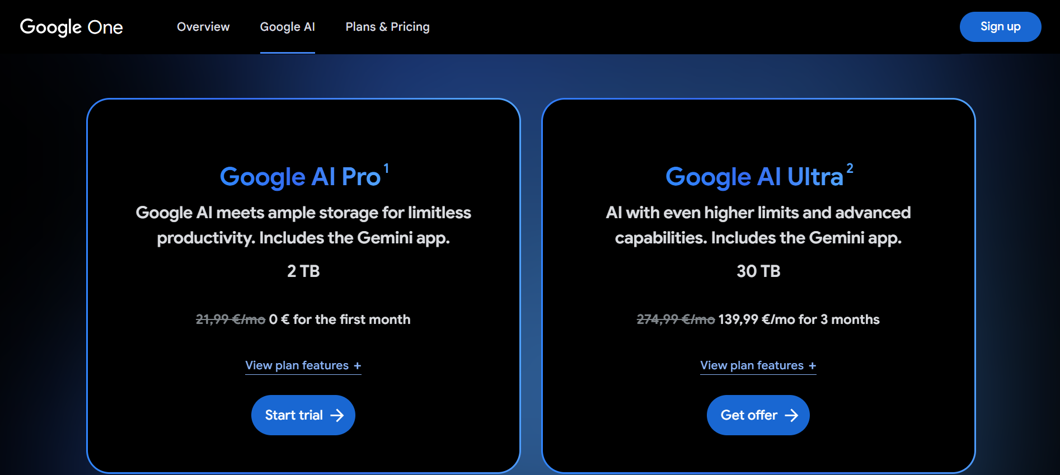
Task: Click the arrow icon inside Get offer button
Action: 793,415
